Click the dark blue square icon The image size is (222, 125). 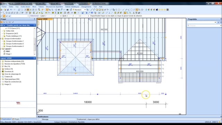pyautogui.click(x=157, y=10)
